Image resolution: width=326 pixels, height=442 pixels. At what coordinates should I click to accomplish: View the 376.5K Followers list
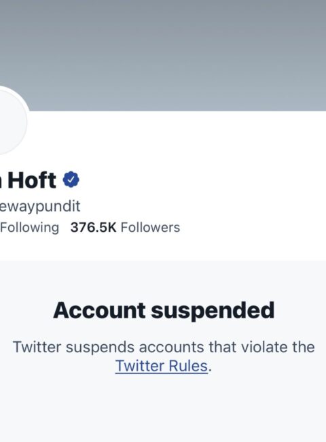pos(125,228)
